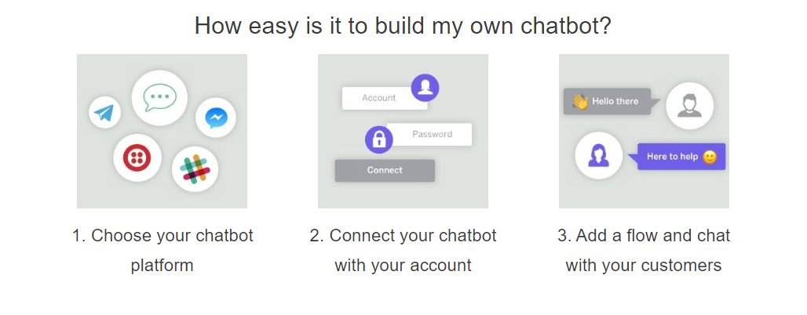Select the gray male avatar icon

(x=690, y=107)
